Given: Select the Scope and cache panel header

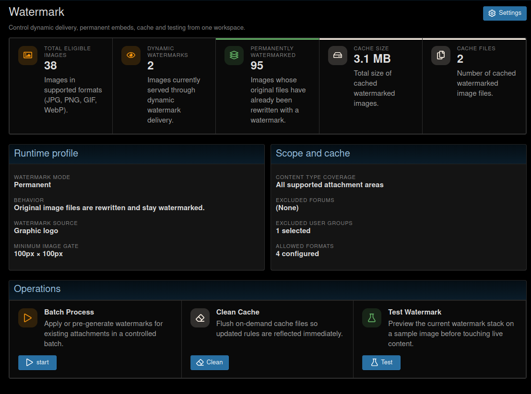Looking at the screenshot, I should click(x=399, y=154).
